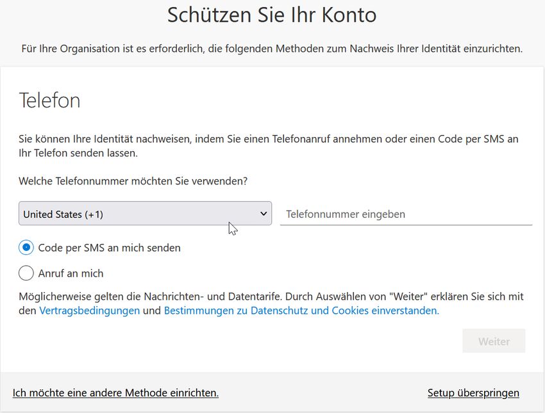Image resolution: width=545 pixels, height=413 pixels.
Task: Click the 'Schützen Sie Ihr Konto' title
Action: pyautogui.click(x=272, y=15)
